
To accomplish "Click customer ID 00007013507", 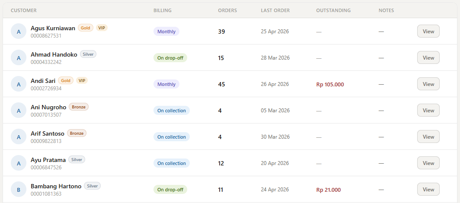I will [x=46, y=115].
